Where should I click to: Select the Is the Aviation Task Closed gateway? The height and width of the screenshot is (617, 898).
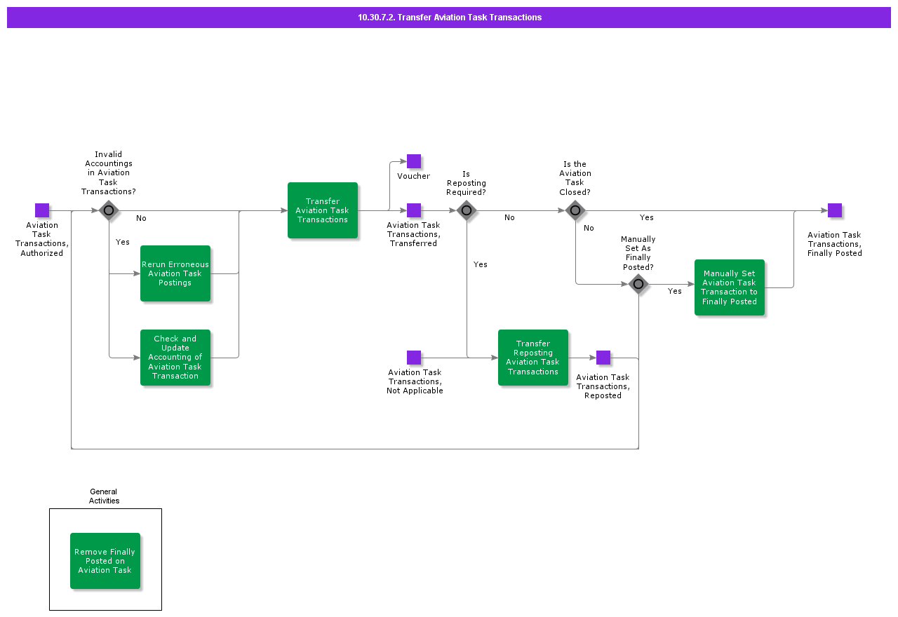coord(575,210)
